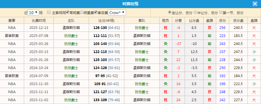Open the recent games count dropdown showing 10
Screen dimensions: 261x104
(x=33, y=12)
